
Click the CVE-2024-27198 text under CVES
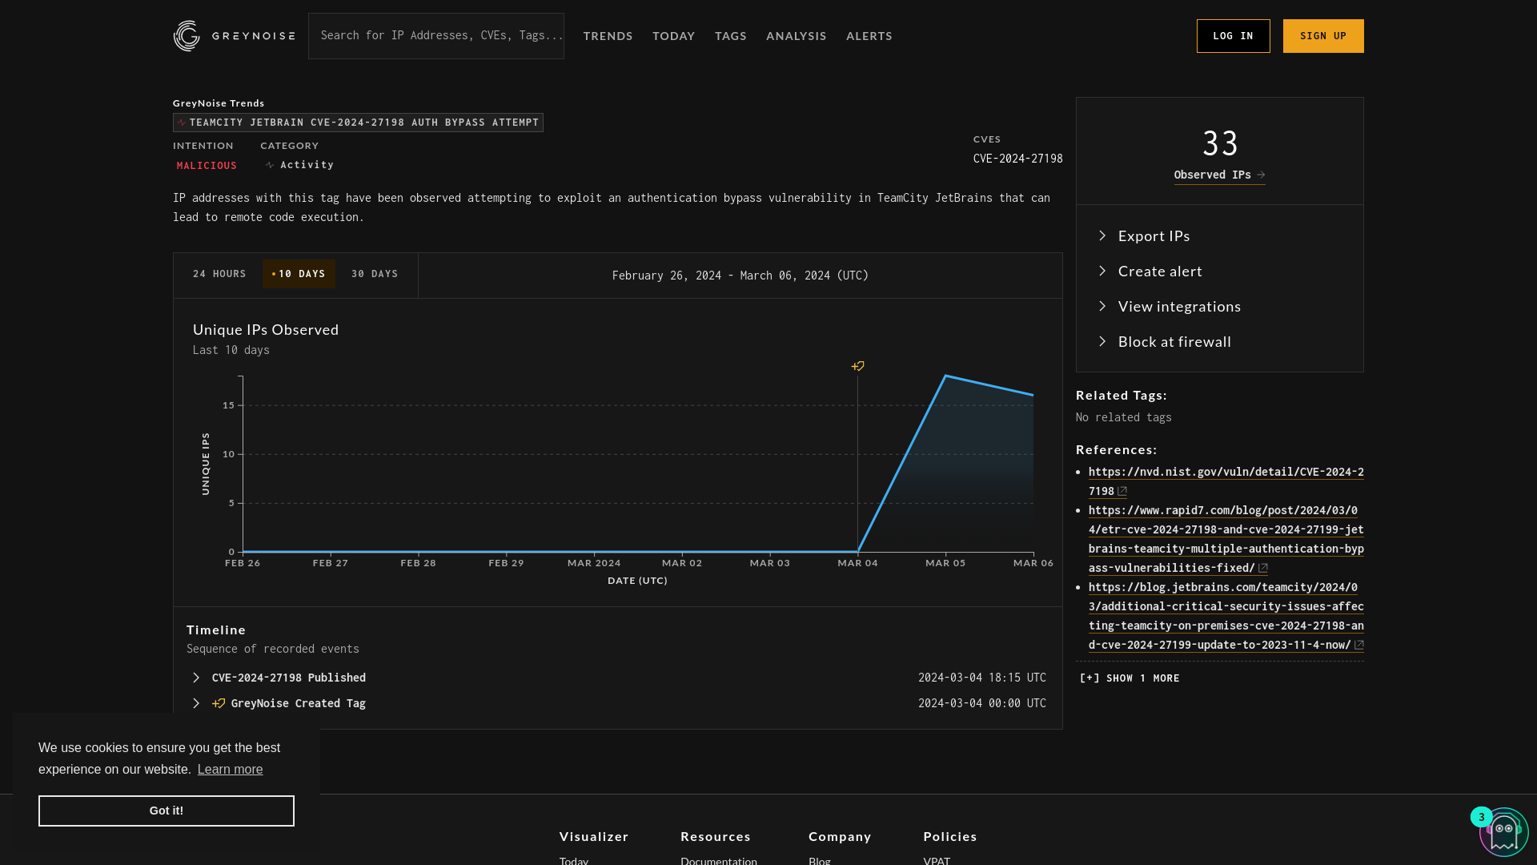point(1017,159)
